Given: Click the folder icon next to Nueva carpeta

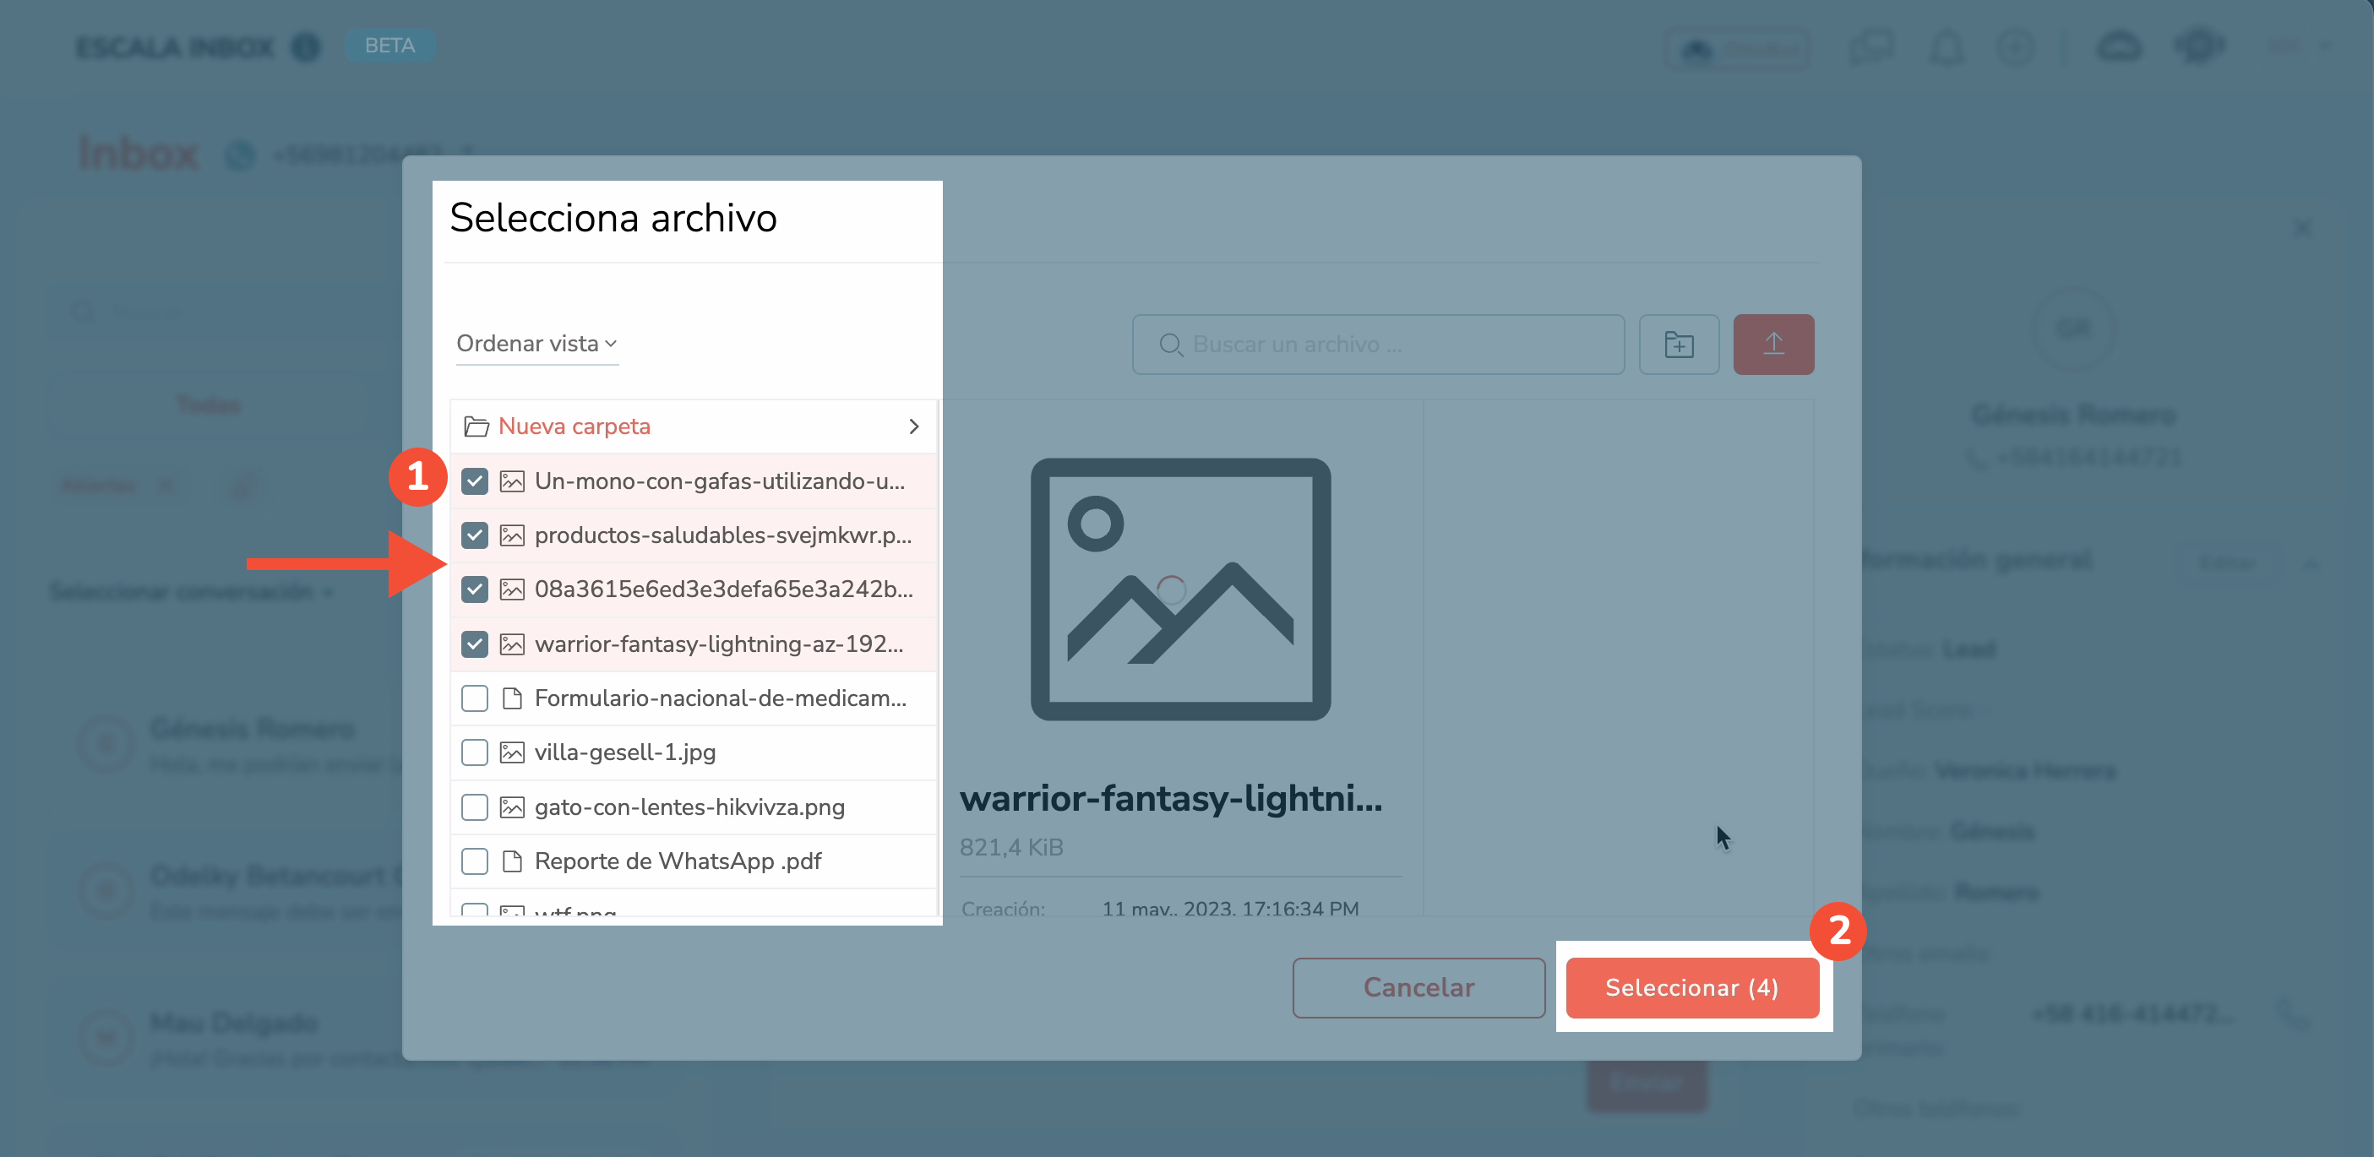Looking at the screenshot, I should tap(476, 426).
